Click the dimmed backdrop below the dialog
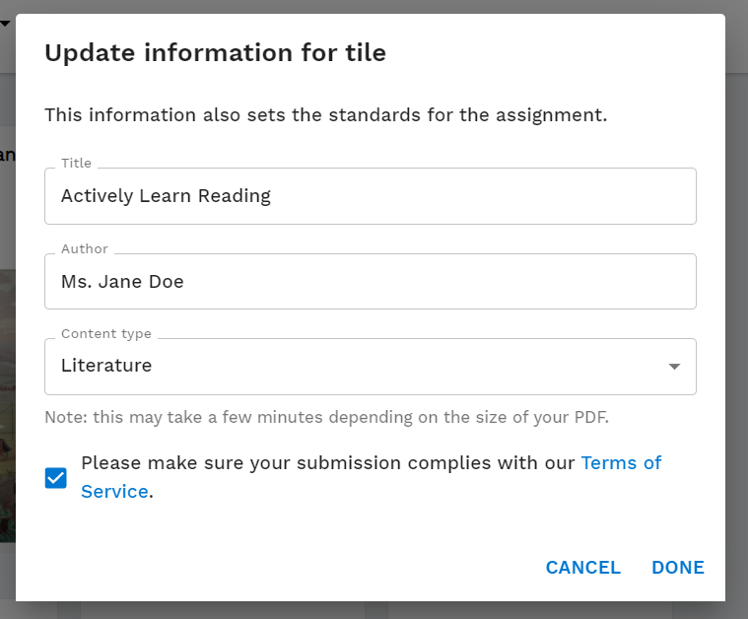Screen dimensions: 748x619 pos(374,610)
